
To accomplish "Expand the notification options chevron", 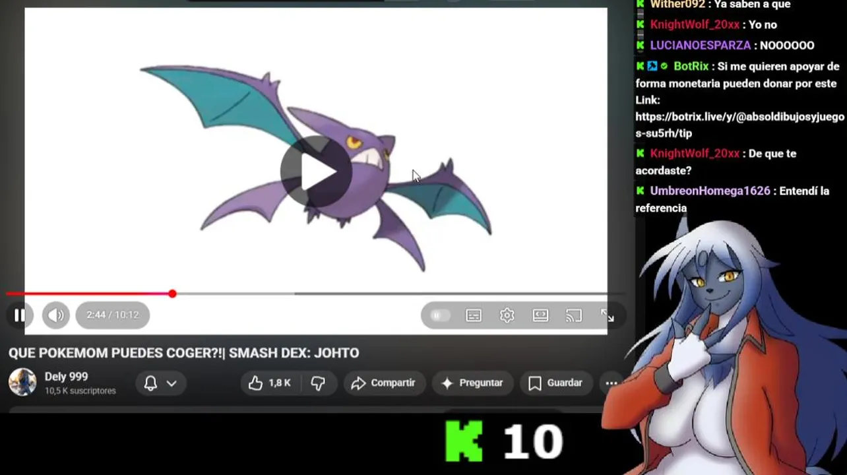I will [172, 383].
